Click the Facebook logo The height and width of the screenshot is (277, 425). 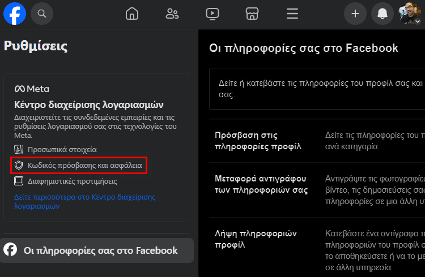pyautogui.click(x=15, y=14)
